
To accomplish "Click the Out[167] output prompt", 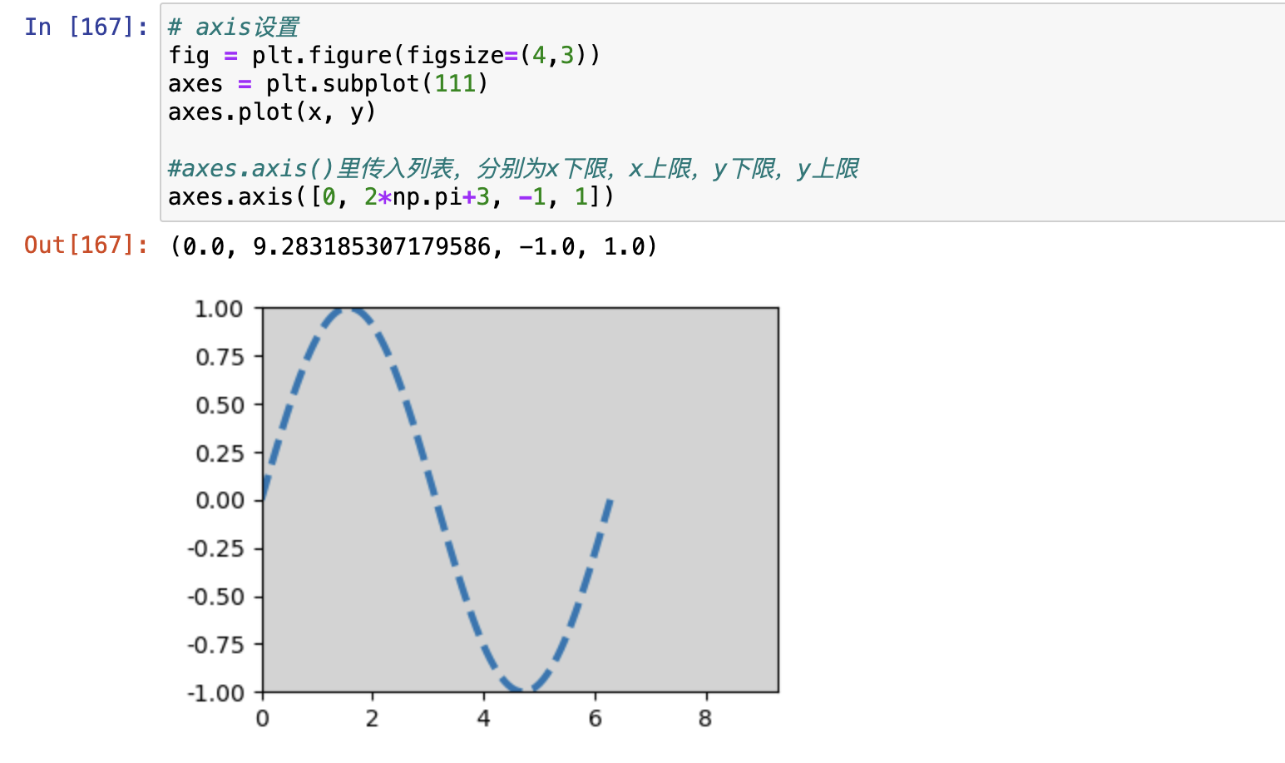I will (x=86, y=245).
